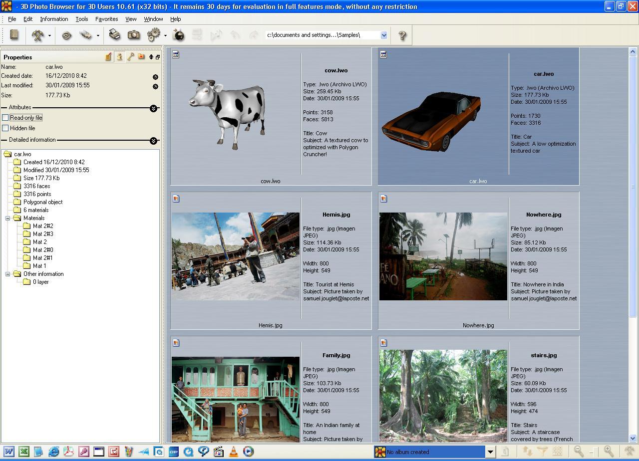639x461 pixels.
Task: Toggle the Hidden file checkbox
Action: pyautogui.click(x=5, y=128)
